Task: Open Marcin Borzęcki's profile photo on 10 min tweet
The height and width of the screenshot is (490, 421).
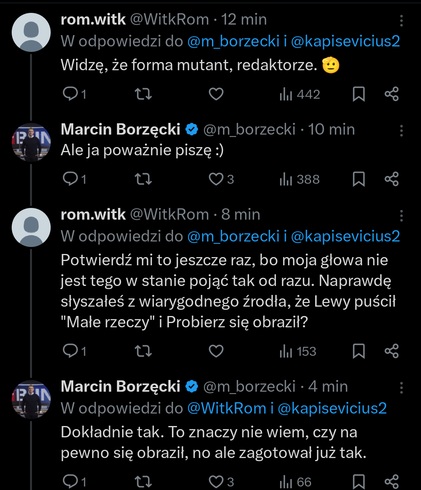Action: coord(31,142)
